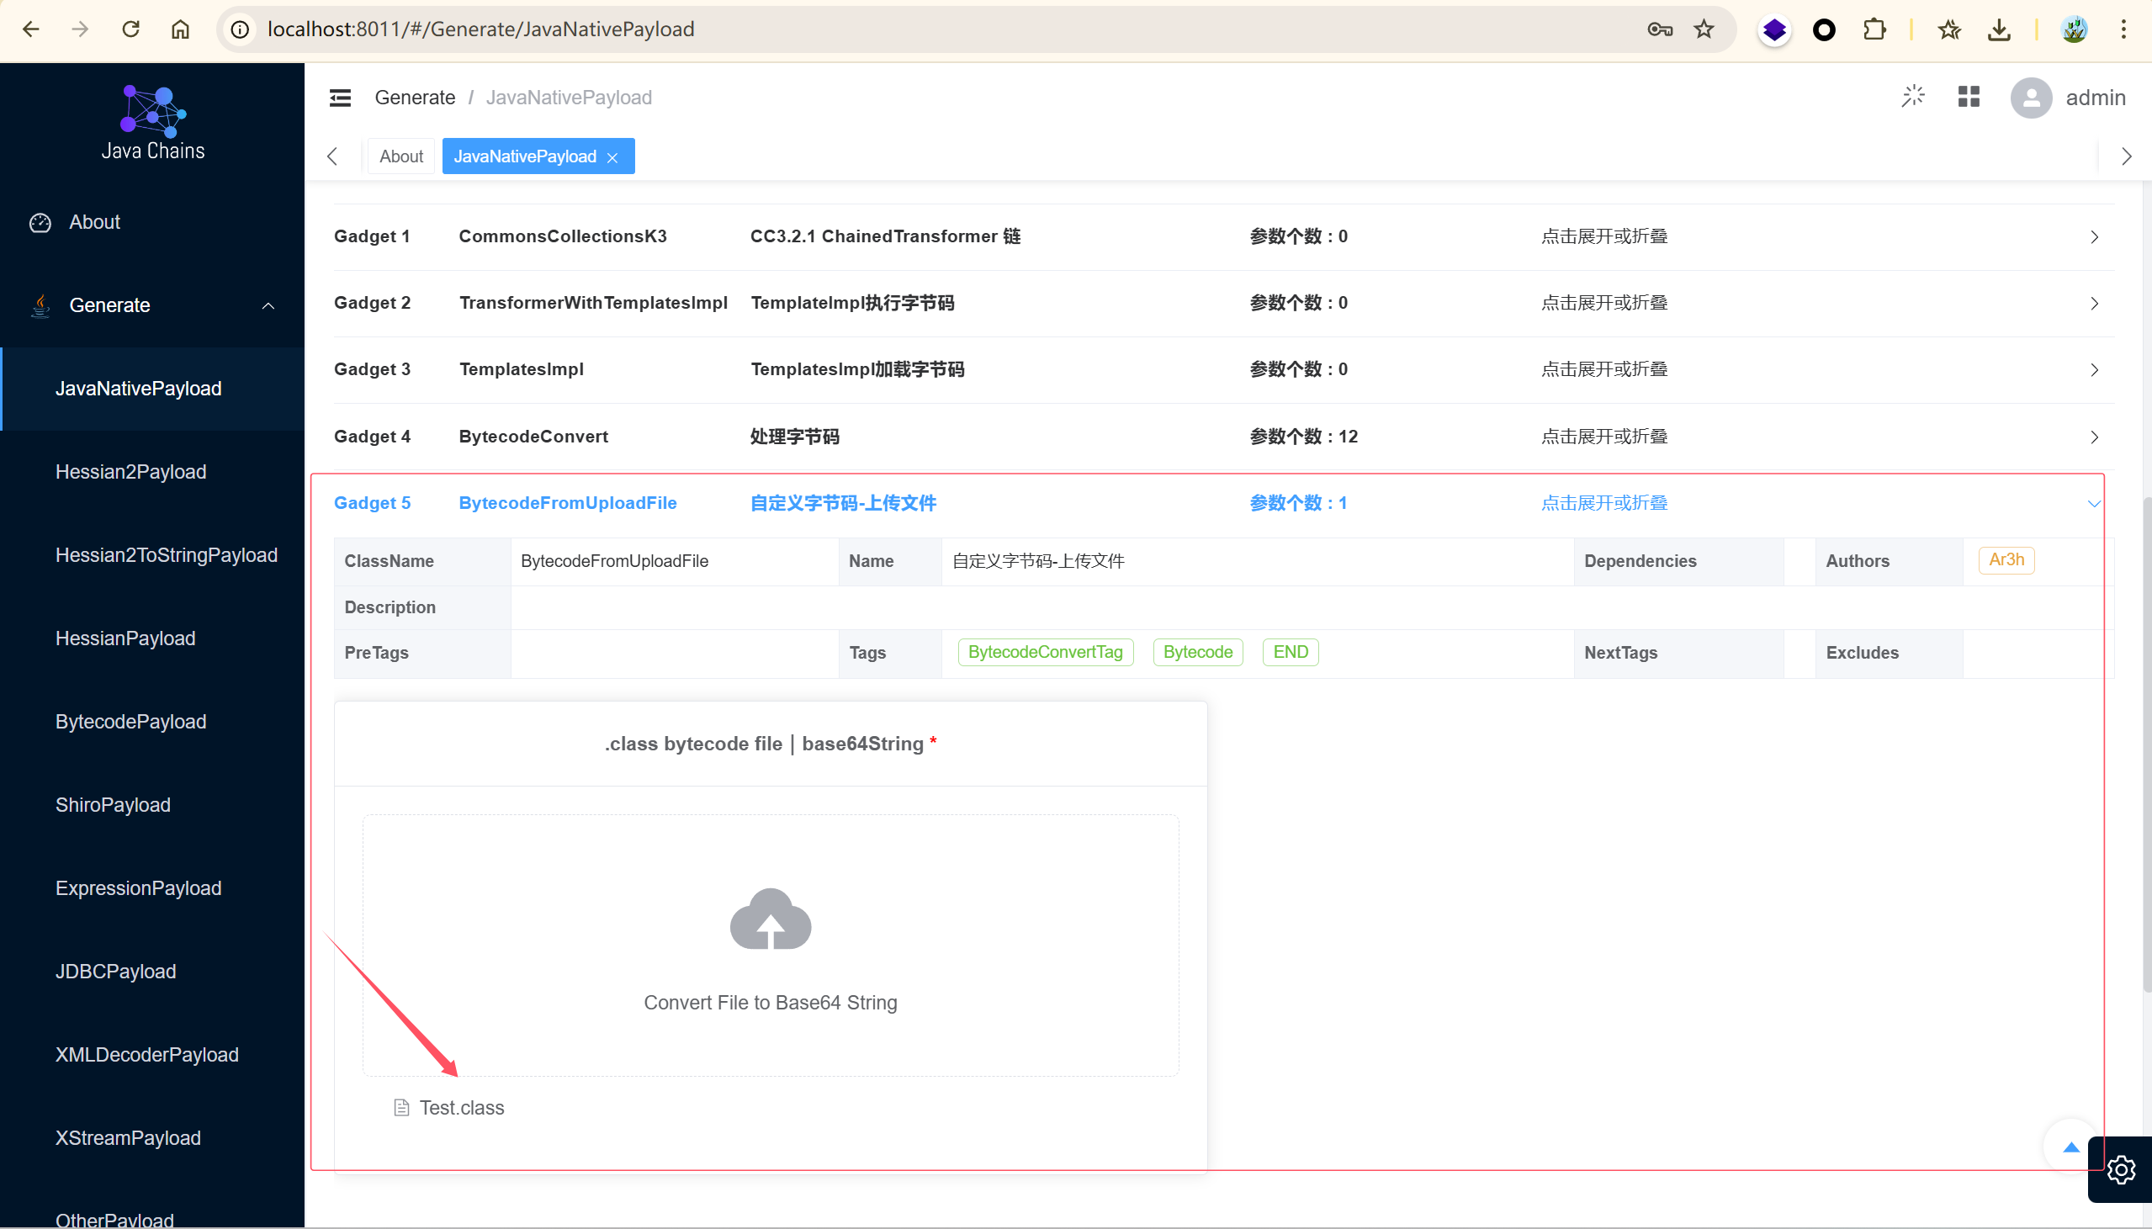Image resolution: width=2152 pixels, height=1229 pixels.
Task: Switch to the About tab
Action: pyautogui.click(x=400, y=156)
